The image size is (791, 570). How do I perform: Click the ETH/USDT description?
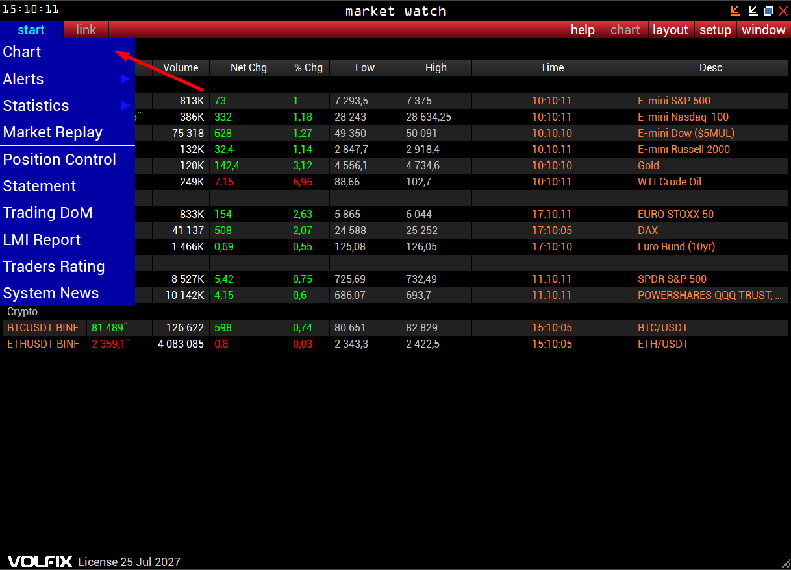[662, 344]
